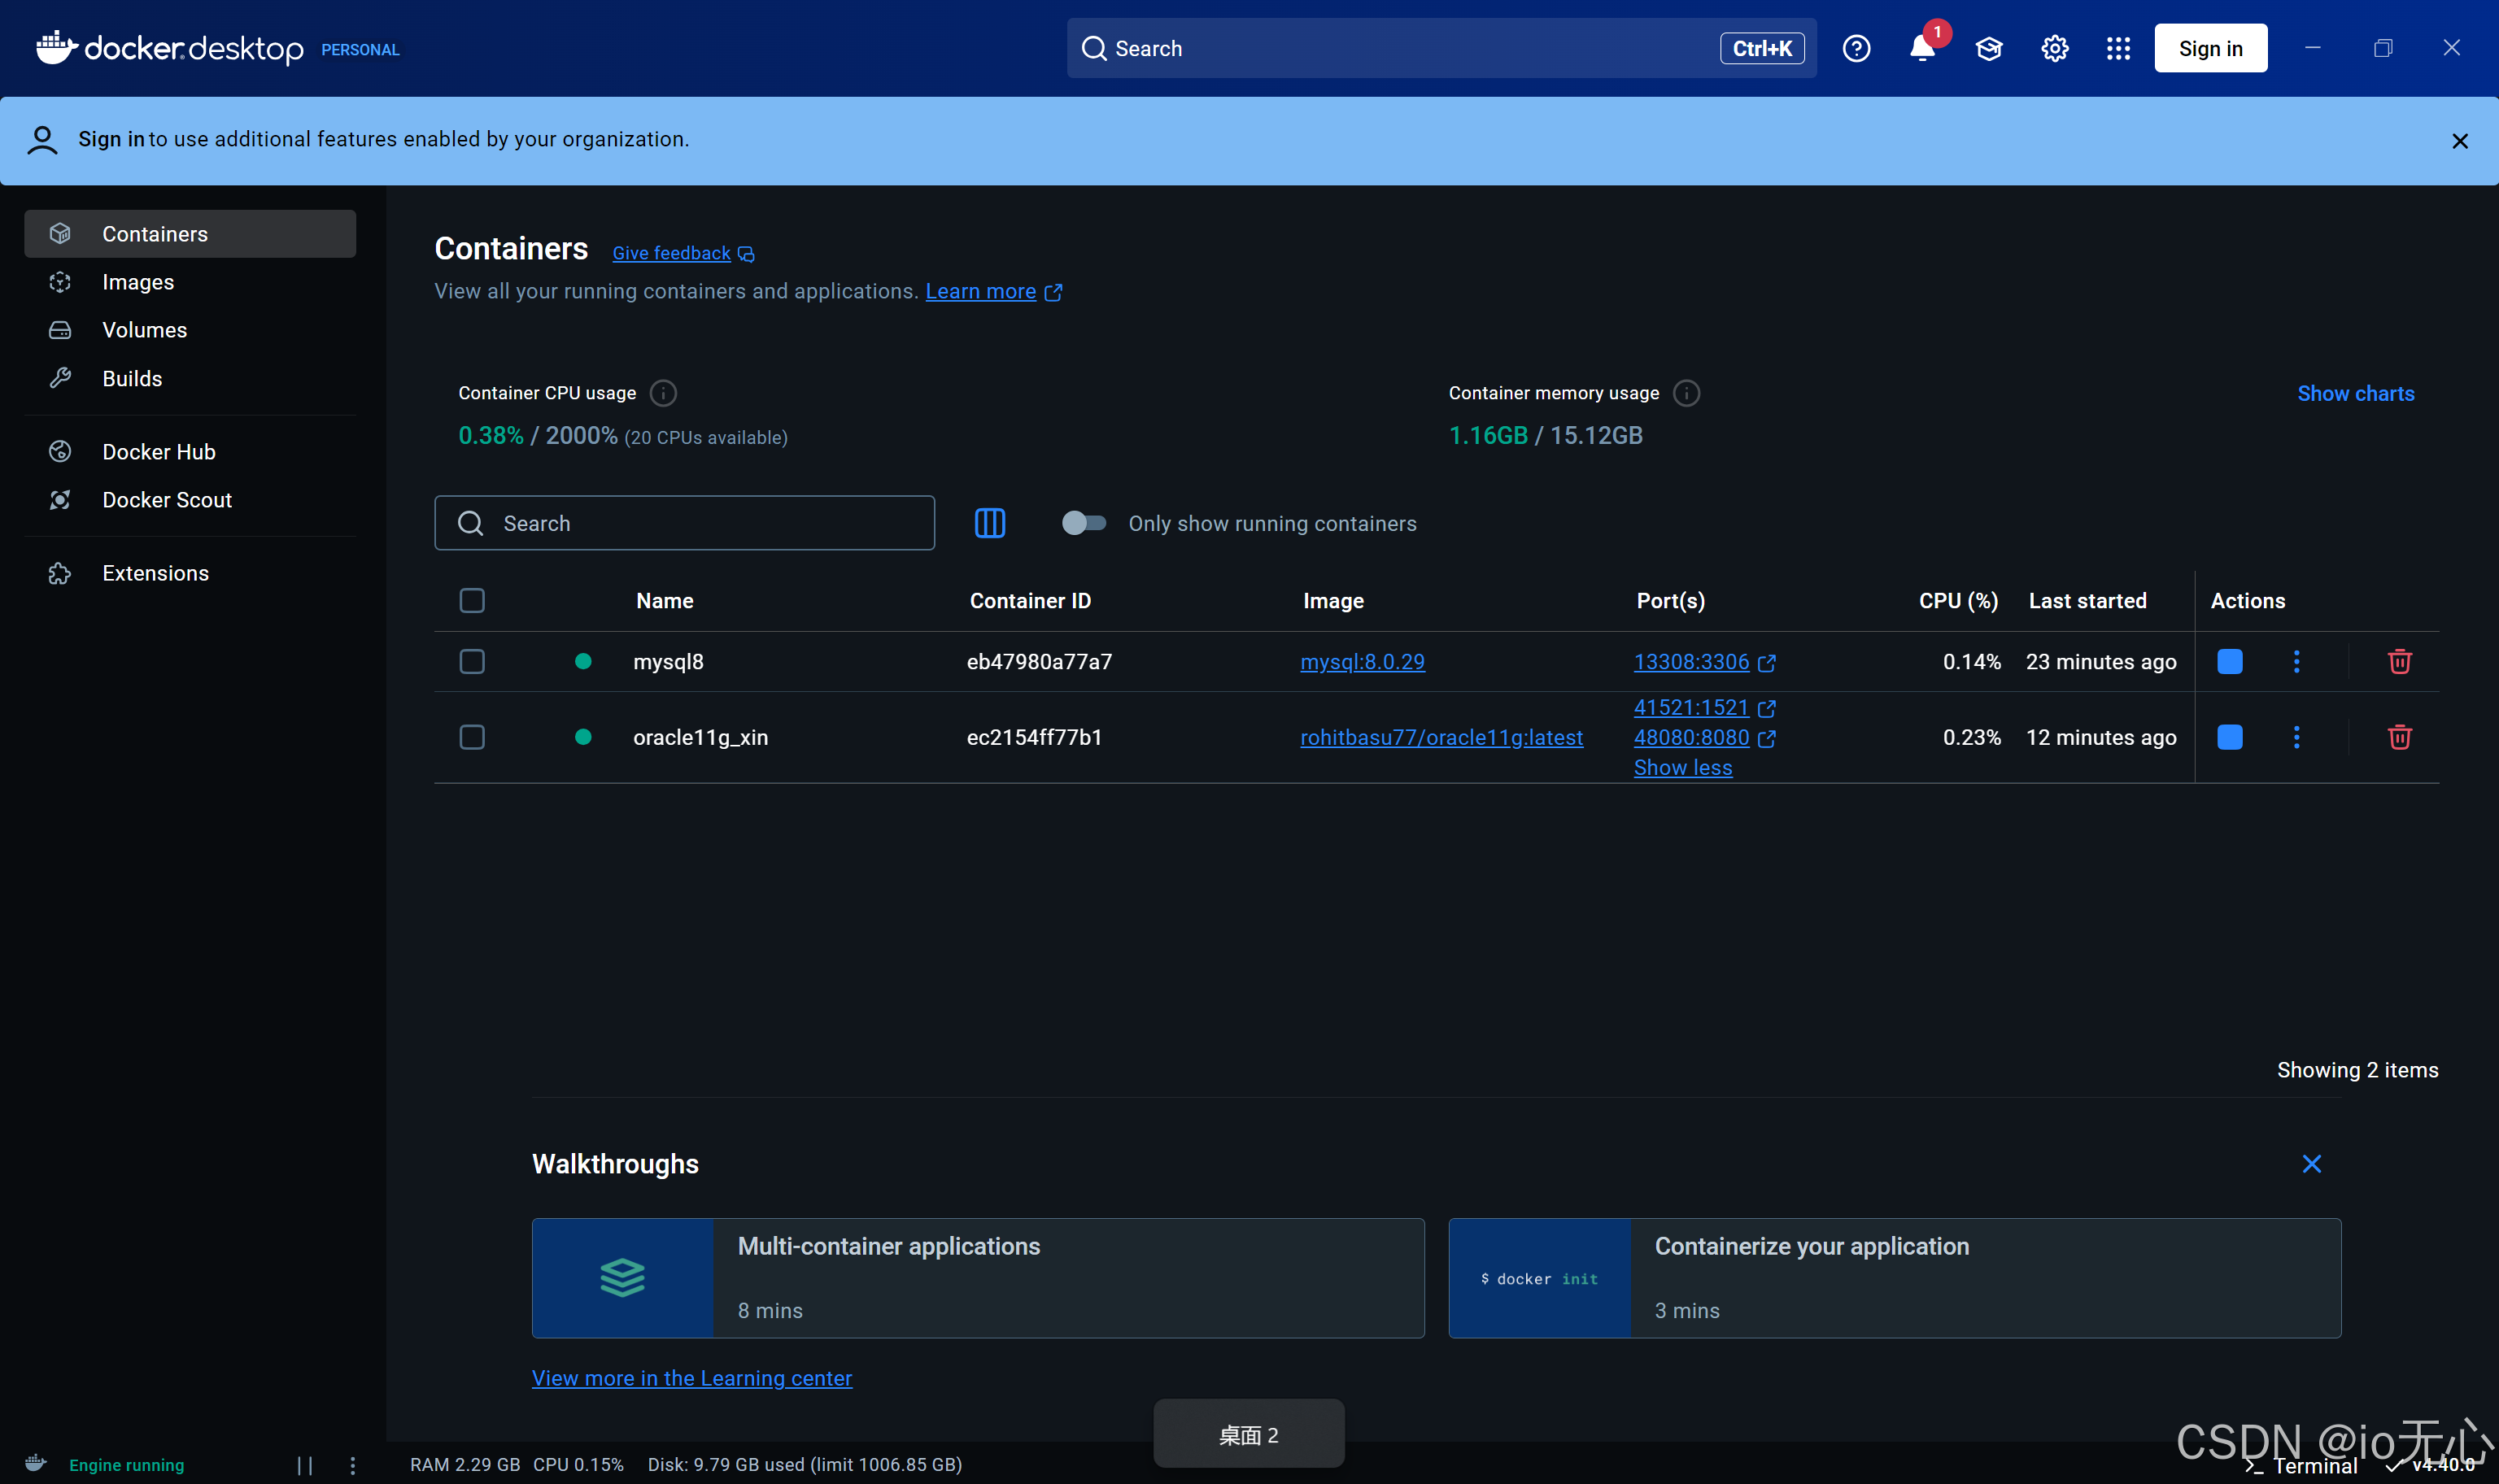Image resolution: width=2499 pixels, height=1484 pixels.
Task: Open the Settings gear icon
Action: click(x=2054, y=48)
